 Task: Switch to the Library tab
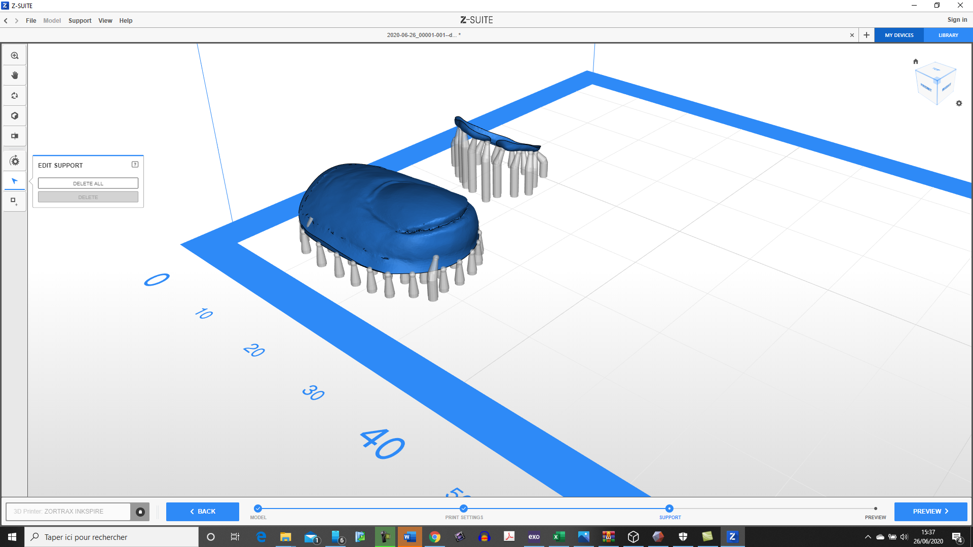[x=948, y=35]
